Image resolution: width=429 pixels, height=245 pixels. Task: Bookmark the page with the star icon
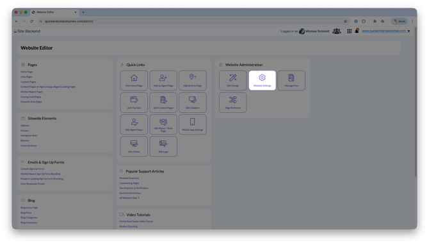pos(345,21)
